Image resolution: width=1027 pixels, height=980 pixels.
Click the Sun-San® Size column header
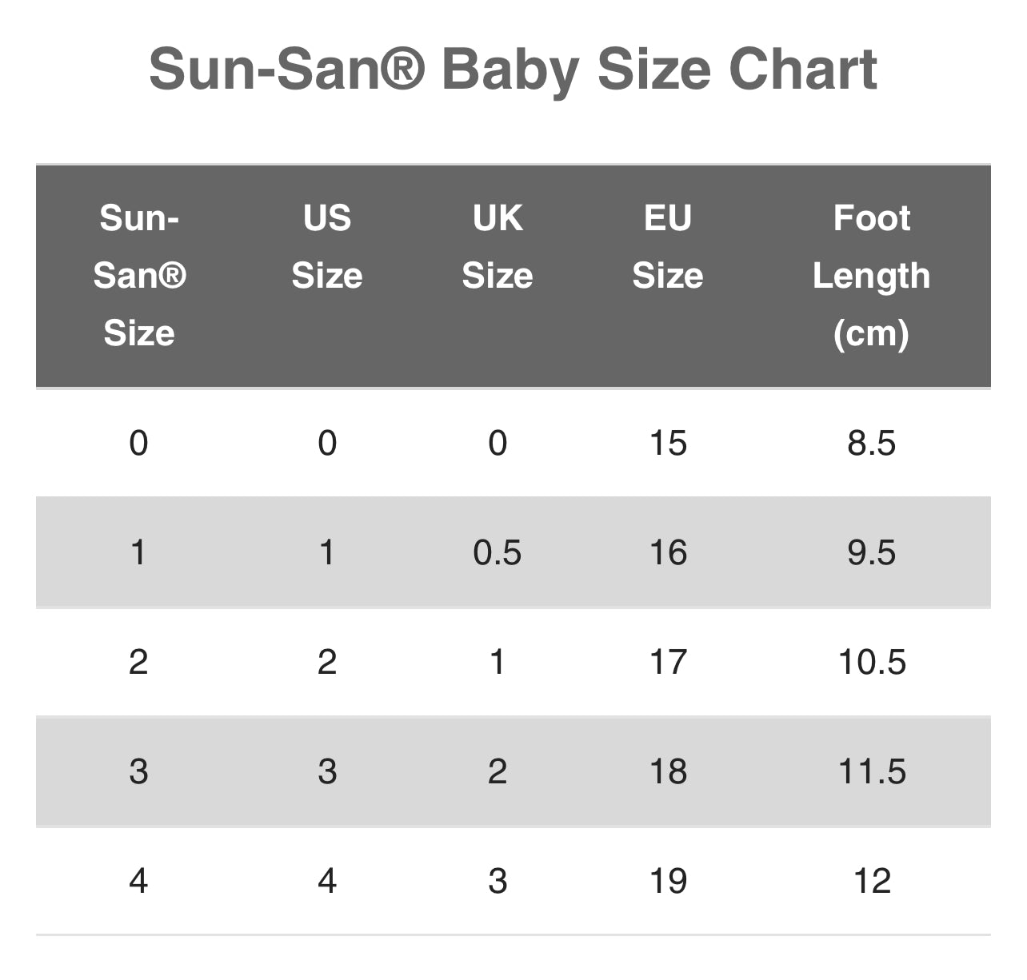(139, 275)
